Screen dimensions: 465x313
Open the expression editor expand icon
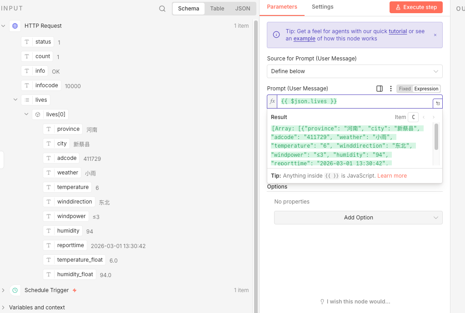coord(438,104)
